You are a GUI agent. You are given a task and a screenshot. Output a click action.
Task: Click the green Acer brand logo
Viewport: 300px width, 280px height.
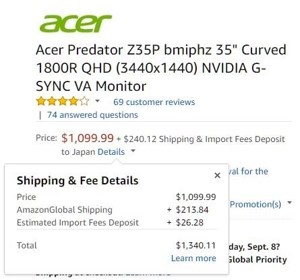[x=76, y=24]
